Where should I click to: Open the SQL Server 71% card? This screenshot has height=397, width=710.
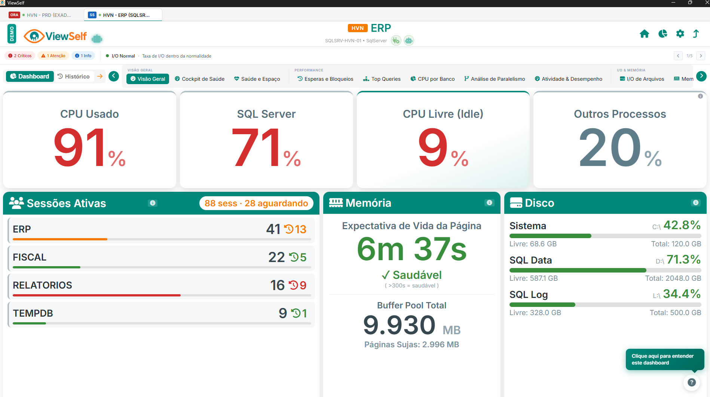click(x=266, y=139)
